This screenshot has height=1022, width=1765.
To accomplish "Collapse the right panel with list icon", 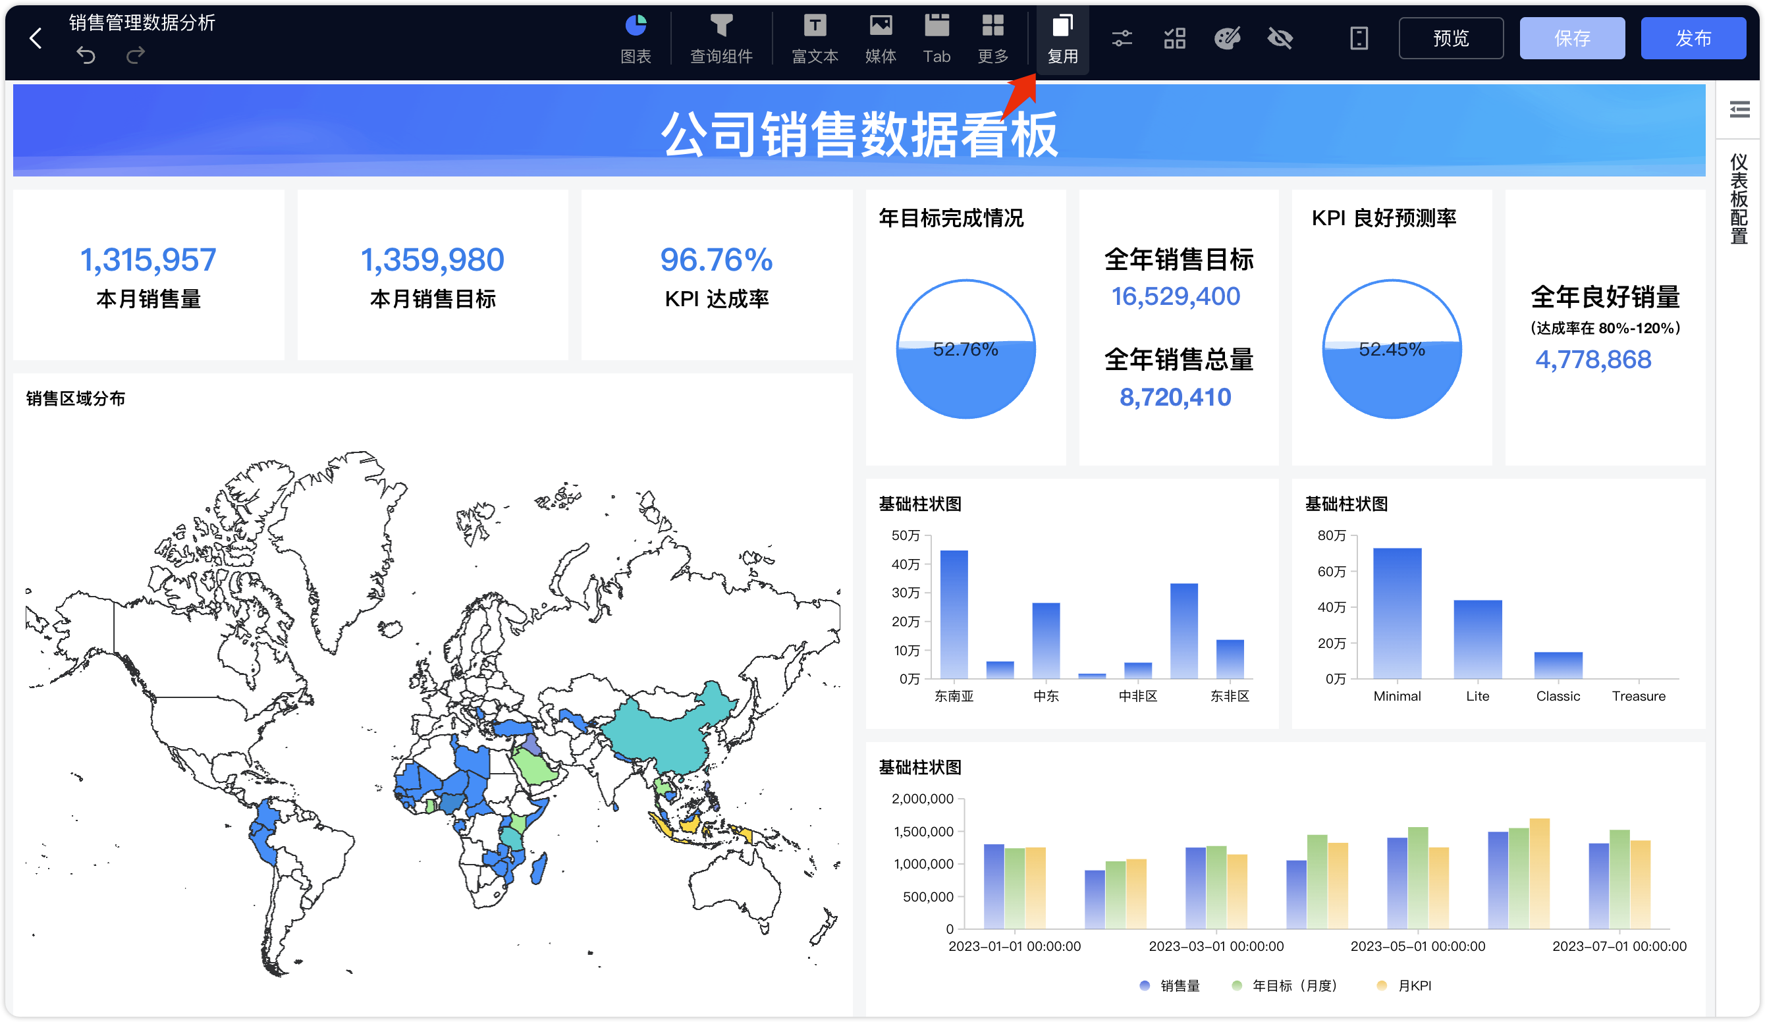I will [x=1739, y=109].
